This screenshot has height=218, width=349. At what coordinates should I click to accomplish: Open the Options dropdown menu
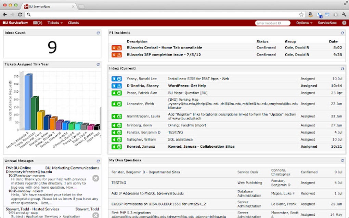[303, 23]
